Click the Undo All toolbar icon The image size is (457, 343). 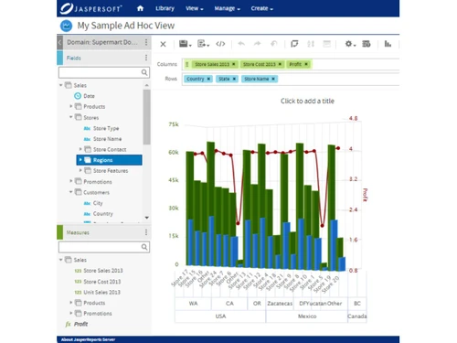pos(274,44)
